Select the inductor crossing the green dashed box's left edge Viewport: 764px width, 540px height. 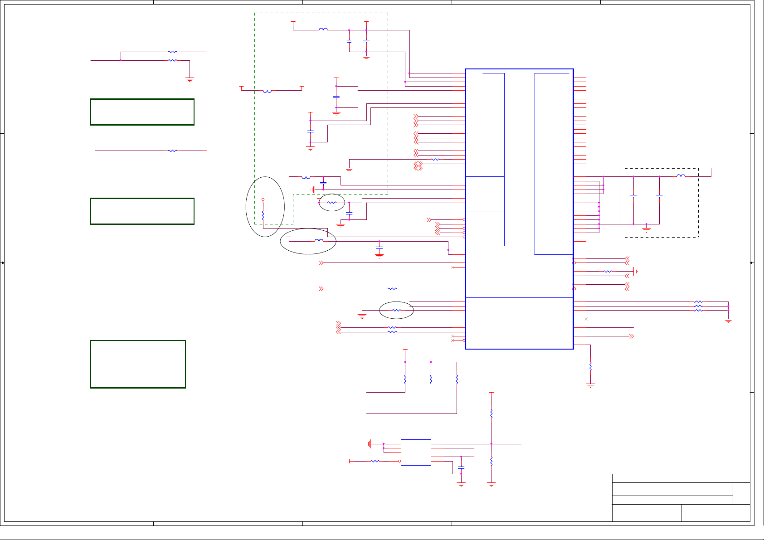click(268, 91)
